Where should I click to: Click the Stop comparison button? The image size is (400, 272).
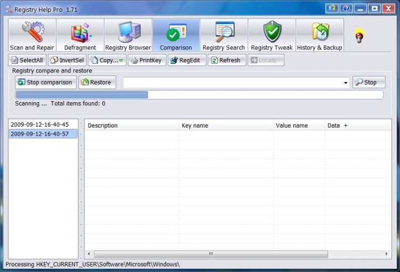(x=46, y=83)
